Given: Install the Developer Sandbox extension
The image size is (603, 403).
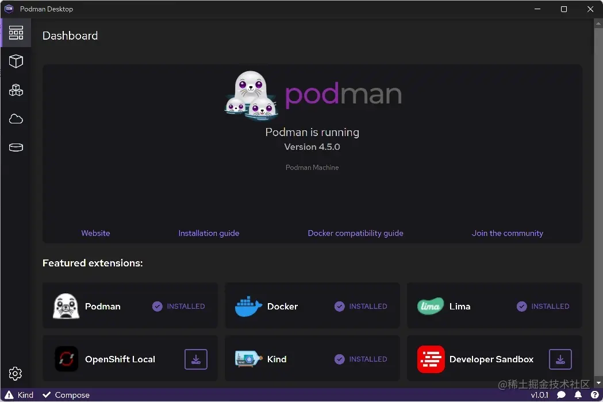Looking at the screenshot, I should [x=560, y=359].
